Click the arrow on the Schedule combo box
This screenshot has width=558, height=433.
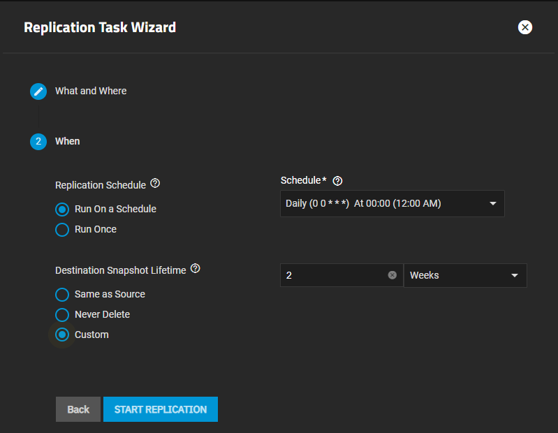pyautogui.click(x=492, y=204)
